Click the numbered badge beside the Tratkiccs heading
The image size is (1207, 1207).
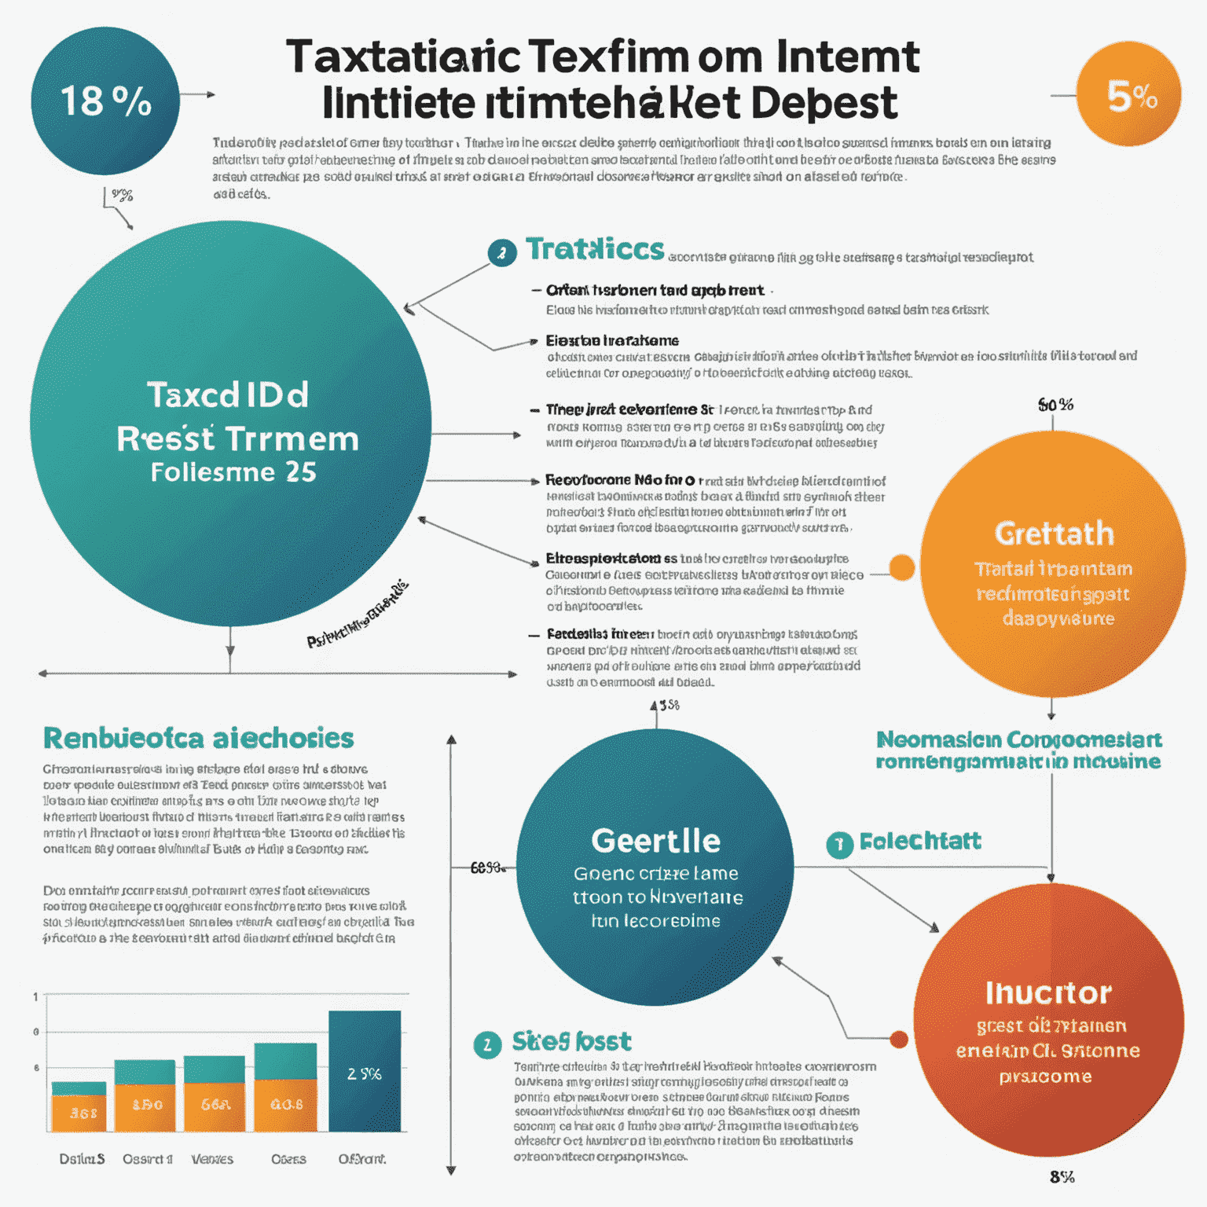(502, 253)
